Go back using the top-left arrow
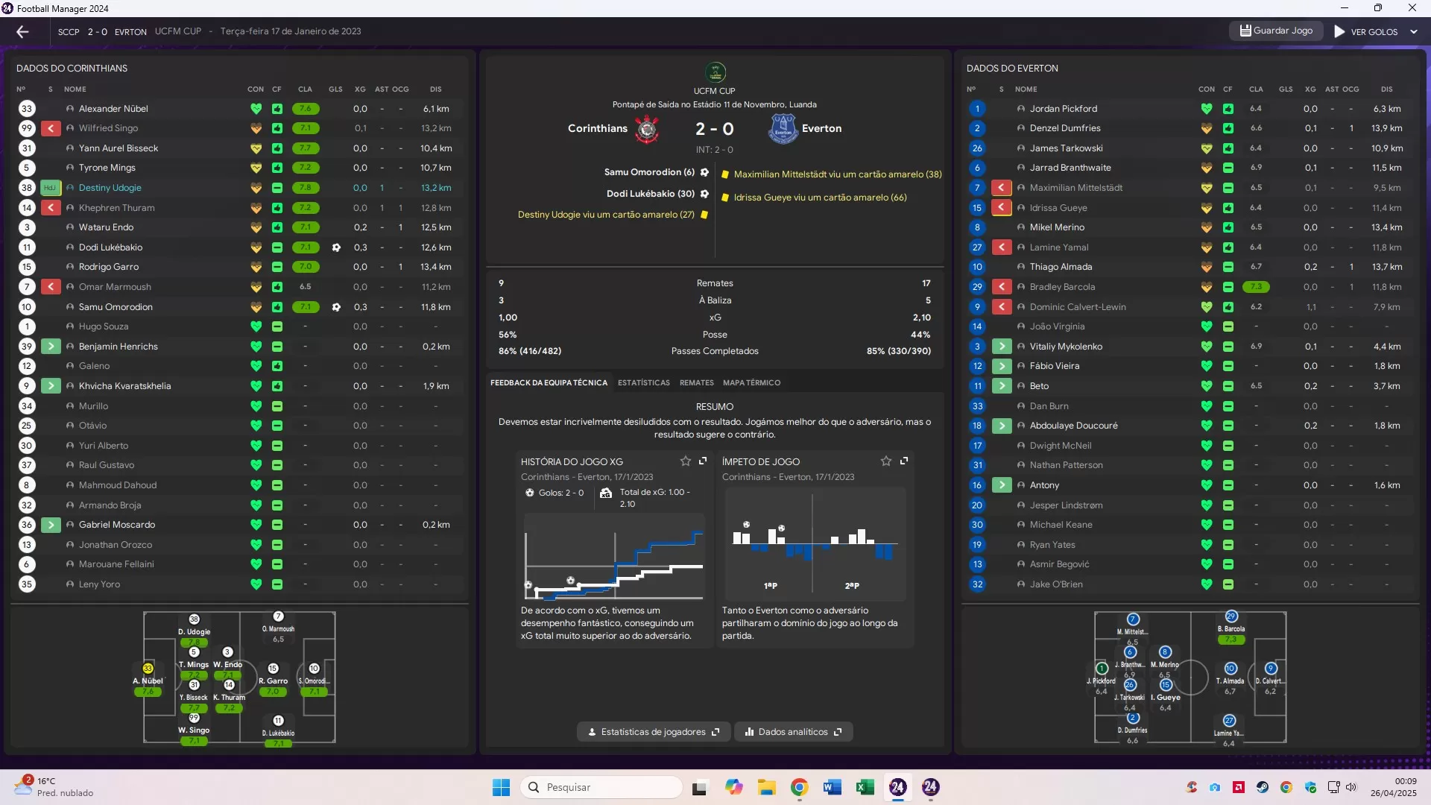Screen dimensions: 1431x805 (x=22, y=31)
